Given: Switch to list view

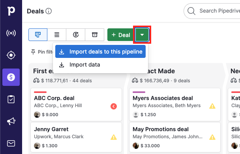Looking at the screenshot, I should (x=57, y=35).
